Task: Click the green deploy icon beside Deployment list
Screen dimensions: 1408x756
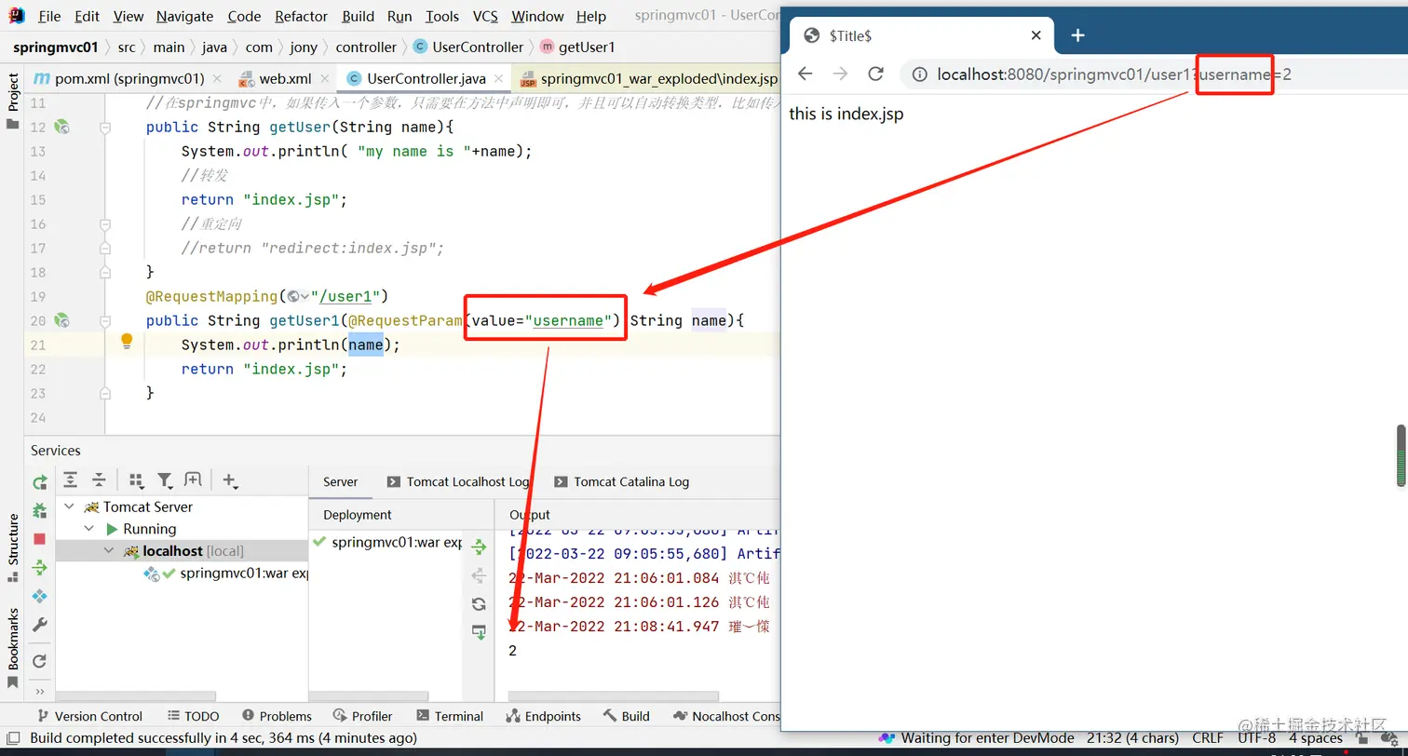Action: point(479,547)
